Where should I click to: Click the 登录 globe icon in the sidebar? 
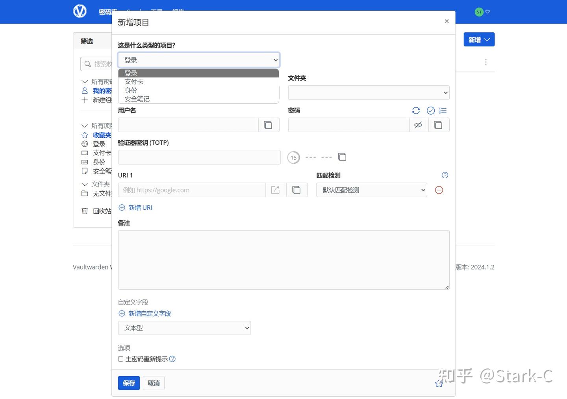click(x=85, y=144)
